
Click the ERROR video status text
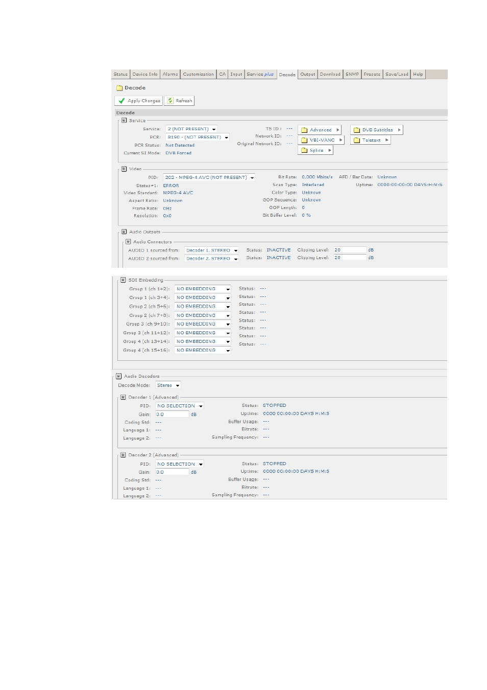click(171, 186)
